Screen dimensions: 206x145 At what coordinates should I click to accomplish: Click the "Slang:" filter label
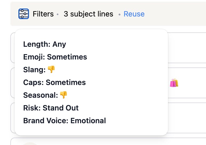pyautogui.click(x=34, y=70)
